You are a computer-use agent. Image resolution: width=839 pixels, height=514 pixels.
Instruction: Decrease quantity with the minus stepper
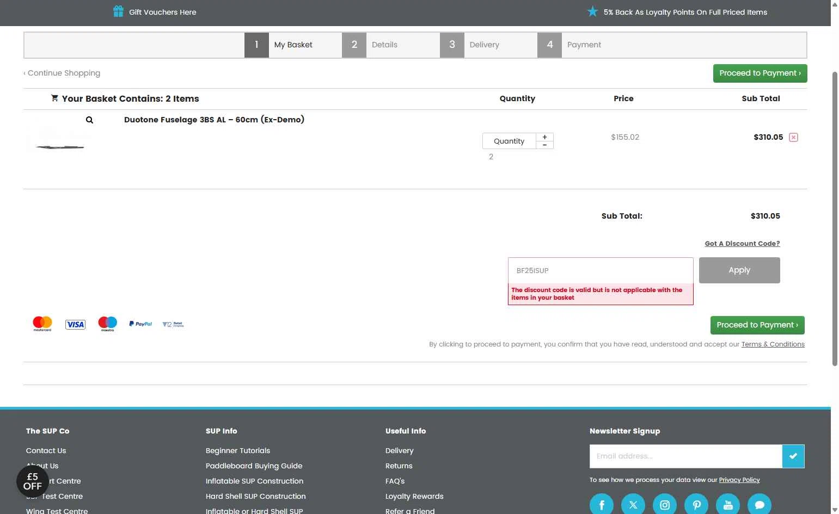coord(544,145)
